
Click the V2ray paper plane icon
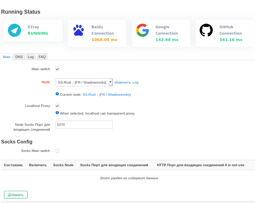click(x=15, y=30)
